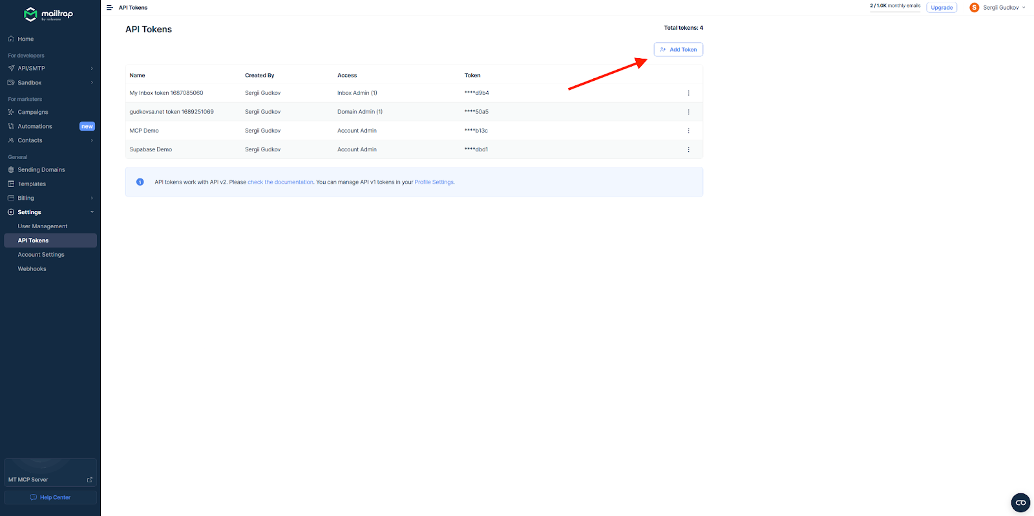Open User Management settings
Image resolution: width=1034 pixels, height=516 pixels.
pos(43,226)
